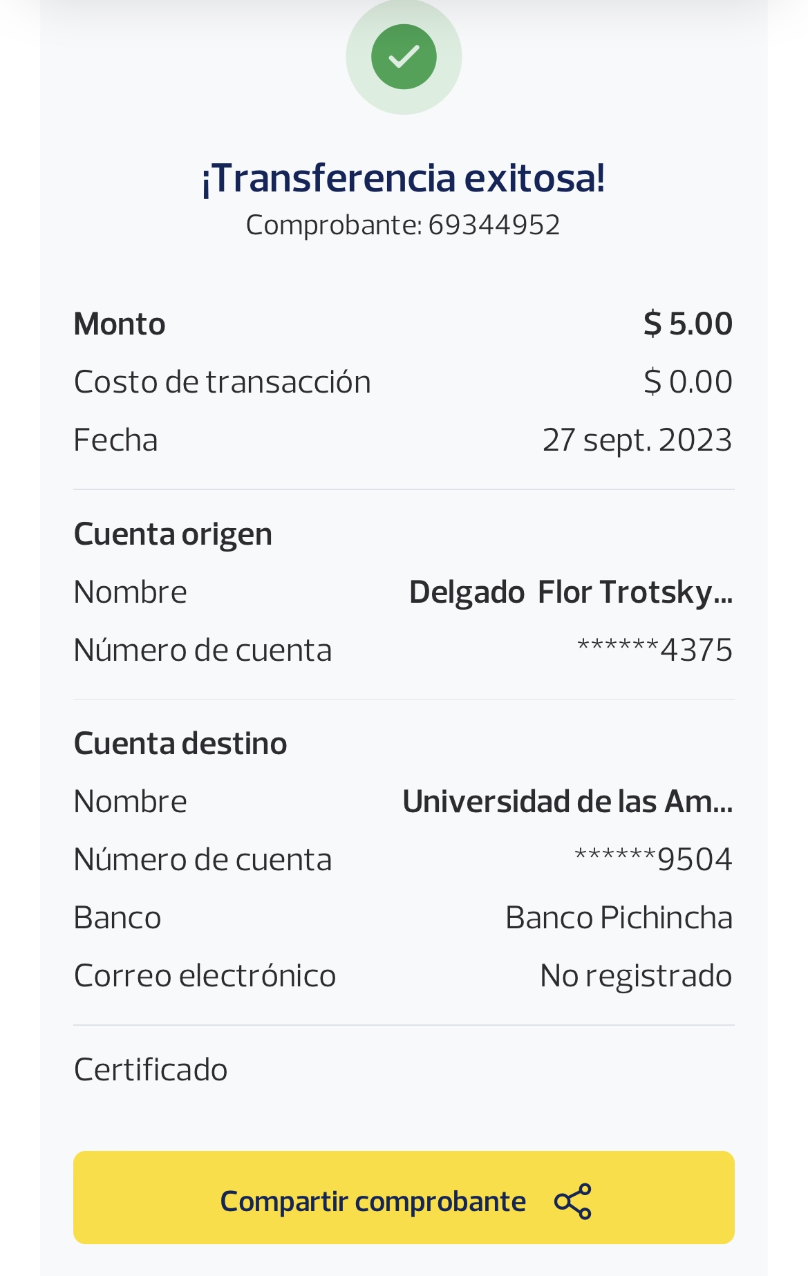
Task: Tap the share icon on yellow button
Action: coord(573,1201)
